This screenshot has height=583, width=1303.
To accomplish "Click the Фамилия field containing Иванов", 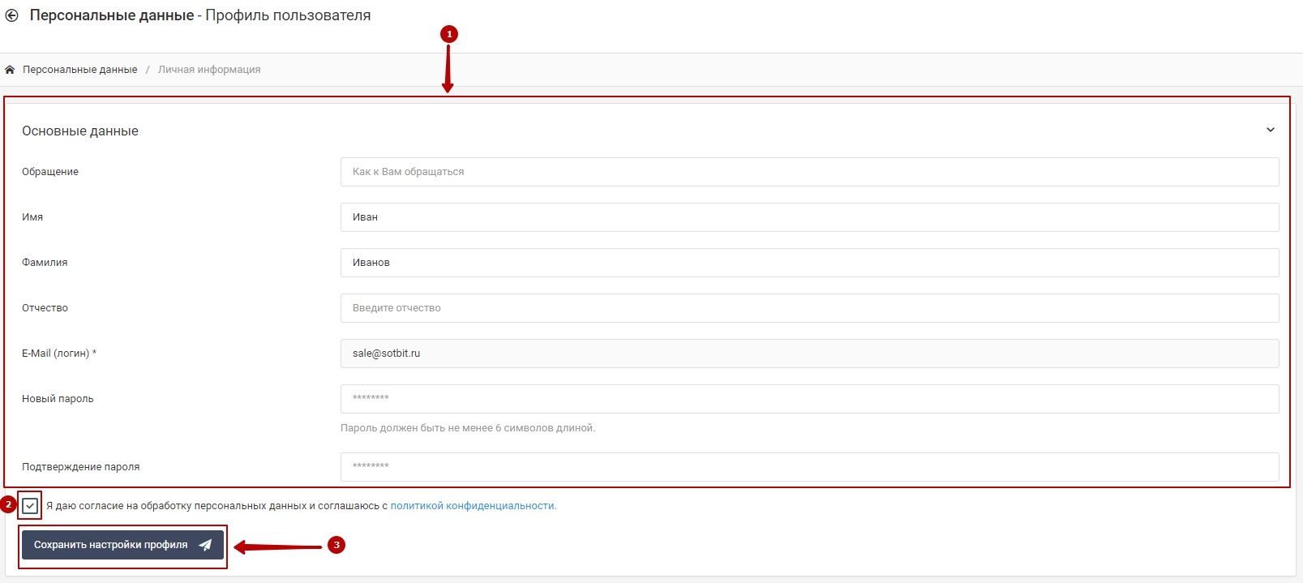I will [809, 263].
